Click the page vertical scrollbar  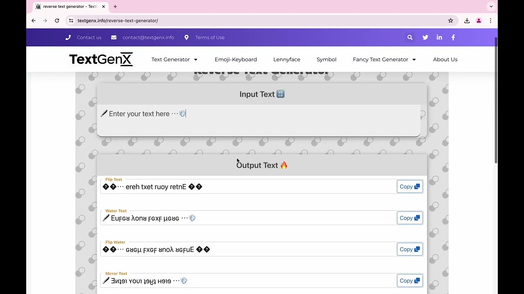(496, 100)
